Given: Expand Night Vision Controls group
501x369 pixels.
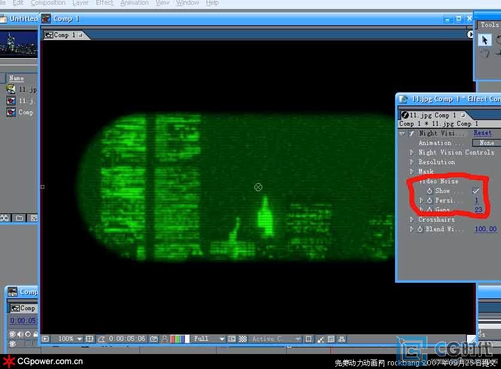Looking at the screenshot, I should (412, 153).
